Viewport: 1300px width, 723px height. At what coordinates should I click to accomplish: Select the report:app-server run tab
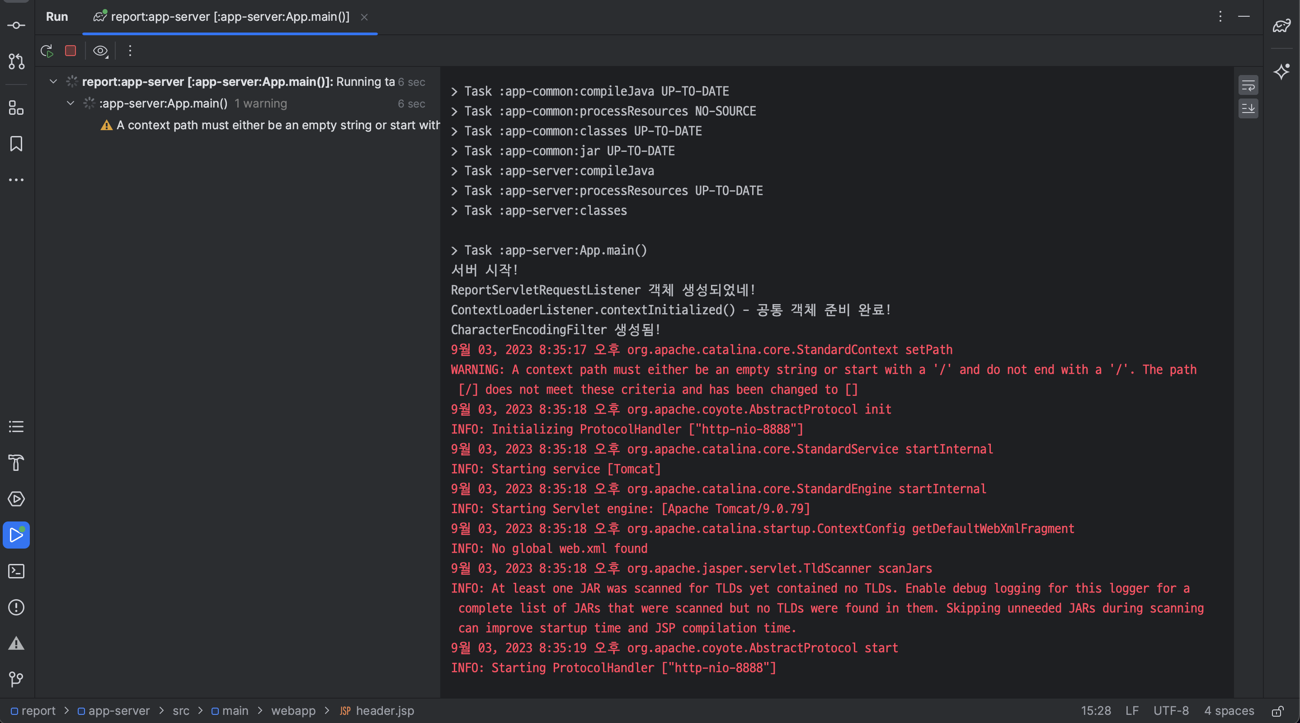[x=230, y=17]
